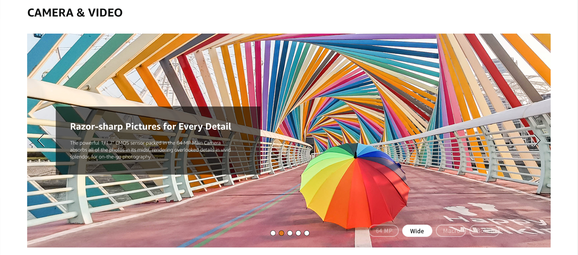Click the 'CAMERA & VIDEO' heading

tap(75, 13)
